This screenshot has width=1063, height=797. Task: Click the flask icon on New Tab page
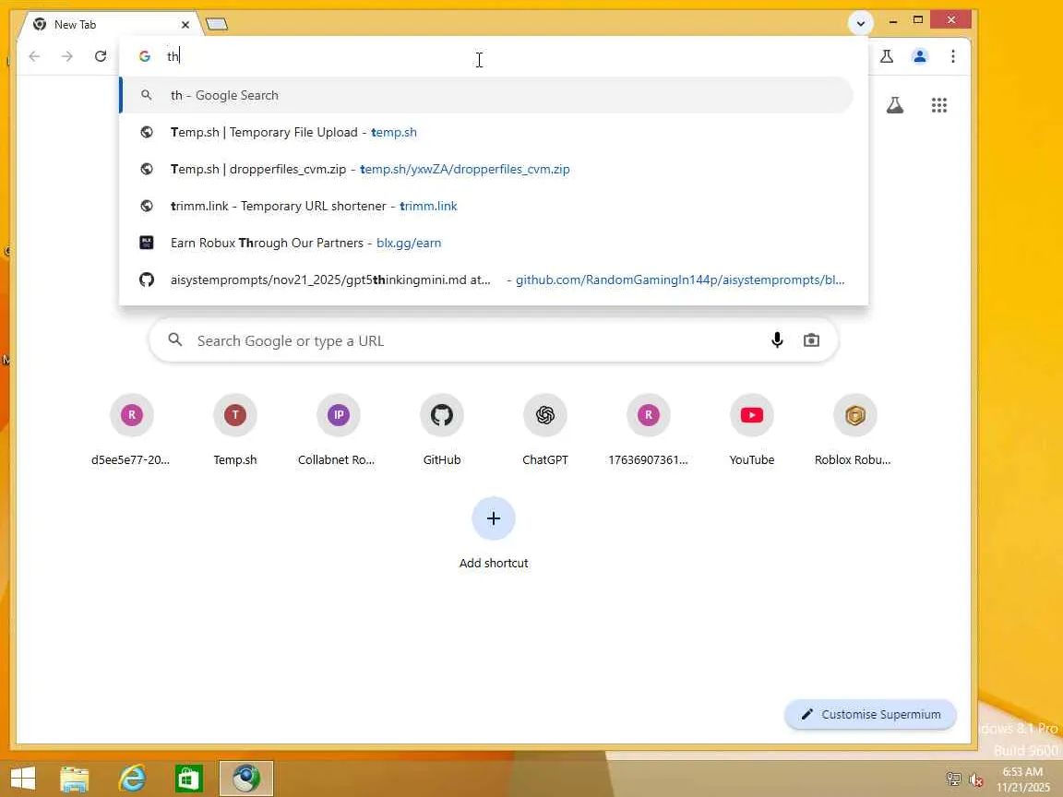(895, 105)
